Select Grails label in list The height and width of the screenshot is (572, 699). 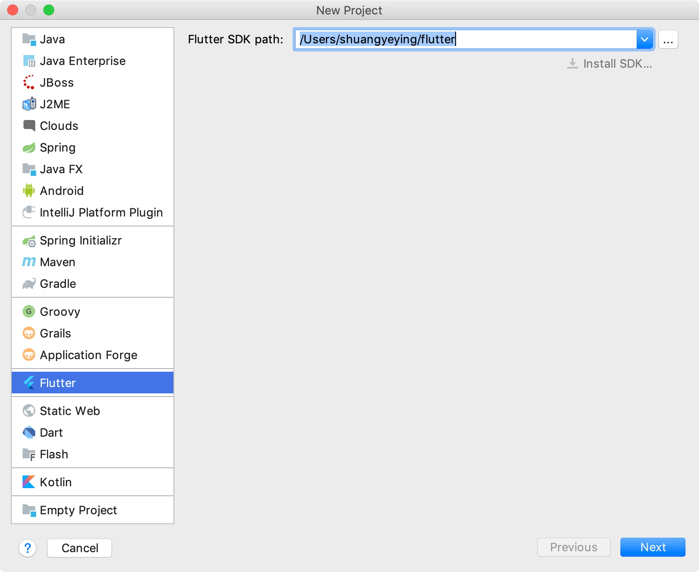tap(55, 334)
